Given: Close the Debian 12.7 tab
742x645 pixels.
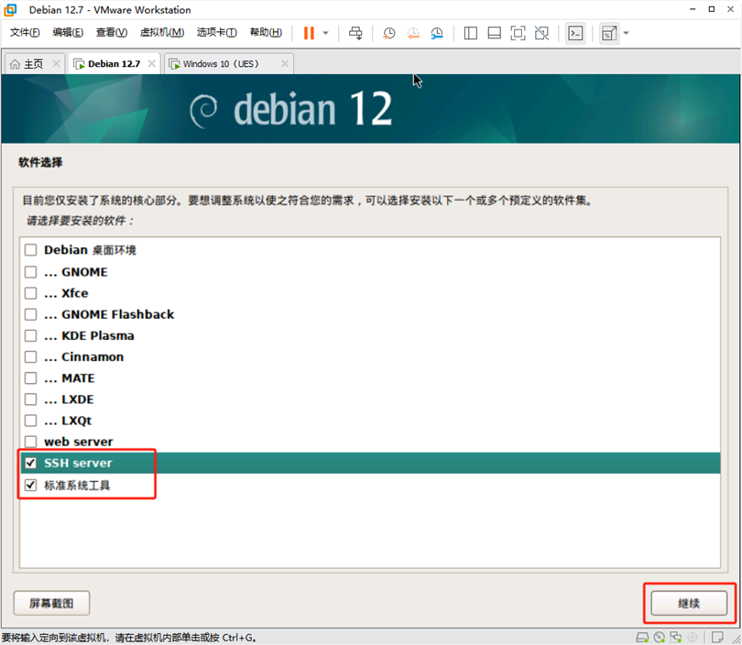Looking at the screenshot, I should click(151, 63).
